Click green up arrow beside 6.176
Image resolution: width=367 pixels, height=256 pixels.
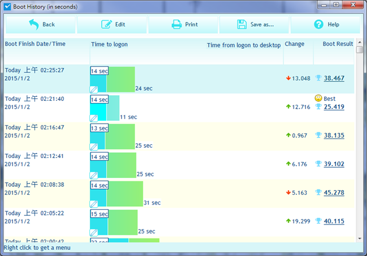[x=288, y=164]
